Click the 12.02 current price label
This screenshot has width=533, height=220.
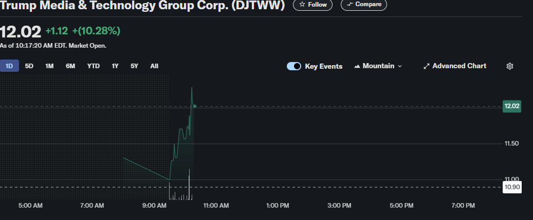(x=511, y=106)
